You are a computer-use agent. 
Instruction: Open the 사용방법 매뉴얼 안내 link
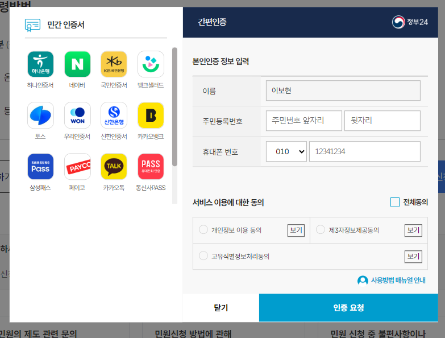click(398, 281)
